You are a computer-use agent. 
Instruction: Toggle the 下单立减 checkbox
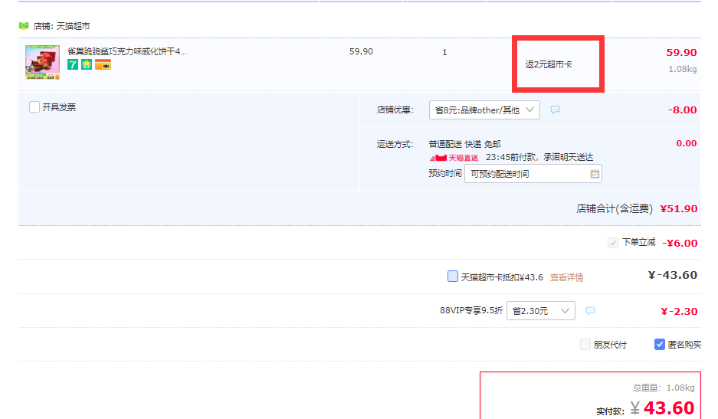[613, 243]
